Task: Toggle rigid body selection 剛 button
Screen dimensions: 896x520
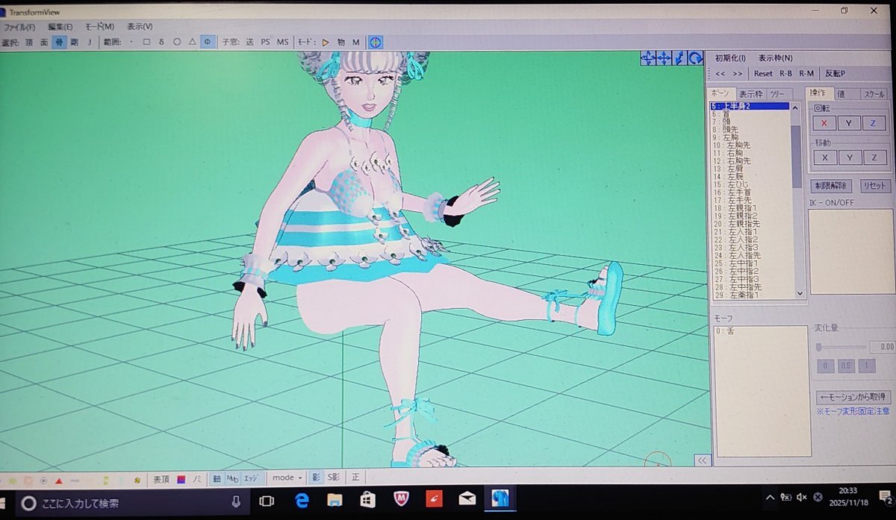Action: (x=74, y=42)
